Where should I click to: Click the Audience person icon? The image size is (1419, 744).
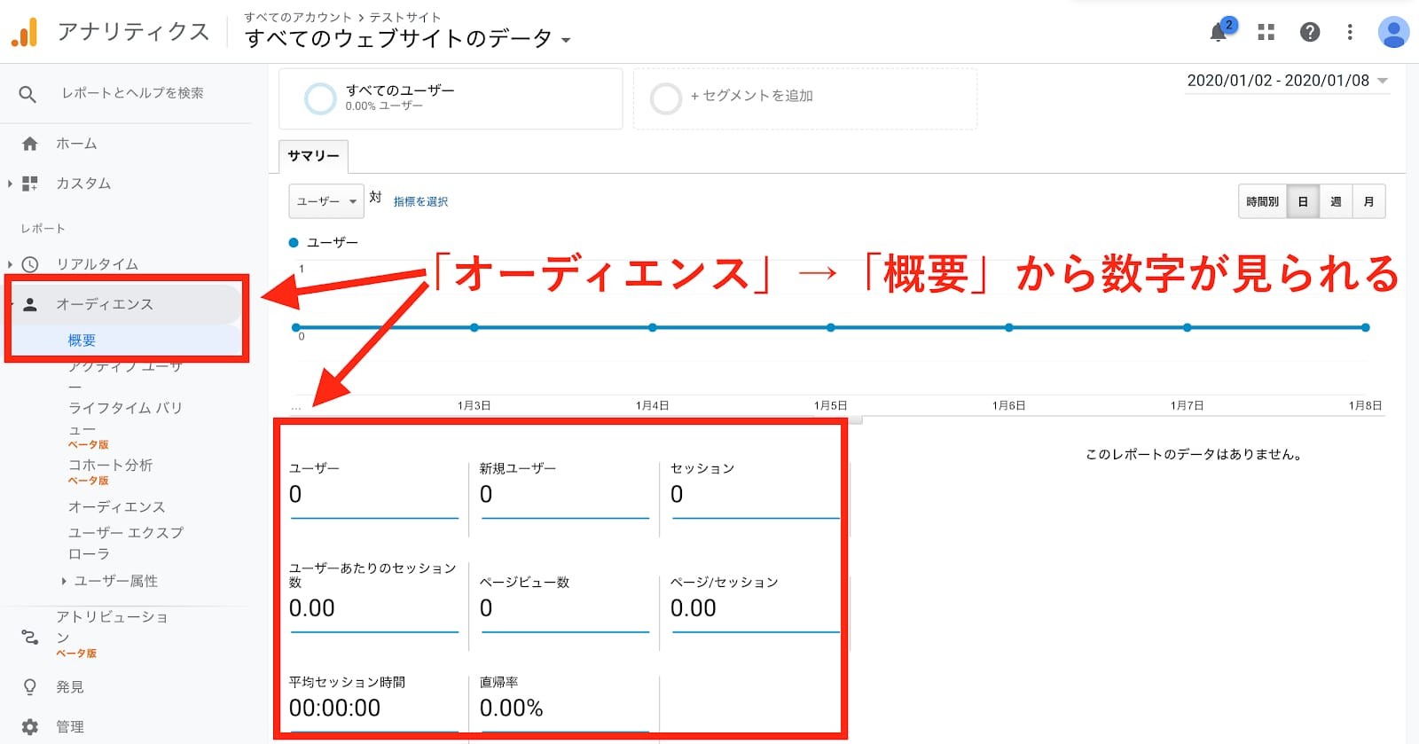point(30,304)
